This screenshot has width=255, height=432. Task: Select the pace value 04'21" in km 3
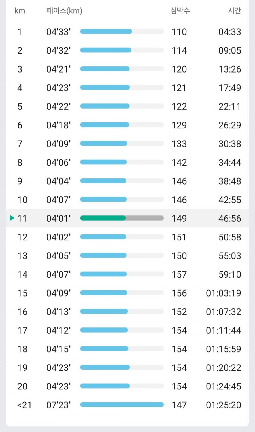pyautogui.click(x=59, y=69)
